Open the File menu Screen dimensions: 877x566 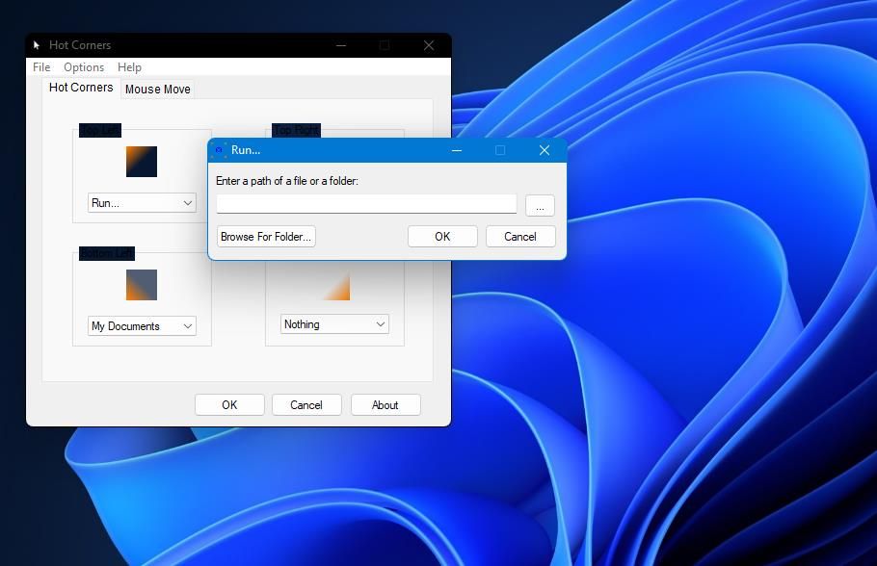(x=41, y=67)
